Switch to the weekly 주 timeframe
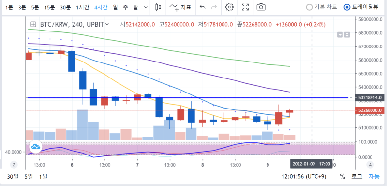Image resolution: width=387 pixels, height=186 pixels. click(x=125, y=7)
